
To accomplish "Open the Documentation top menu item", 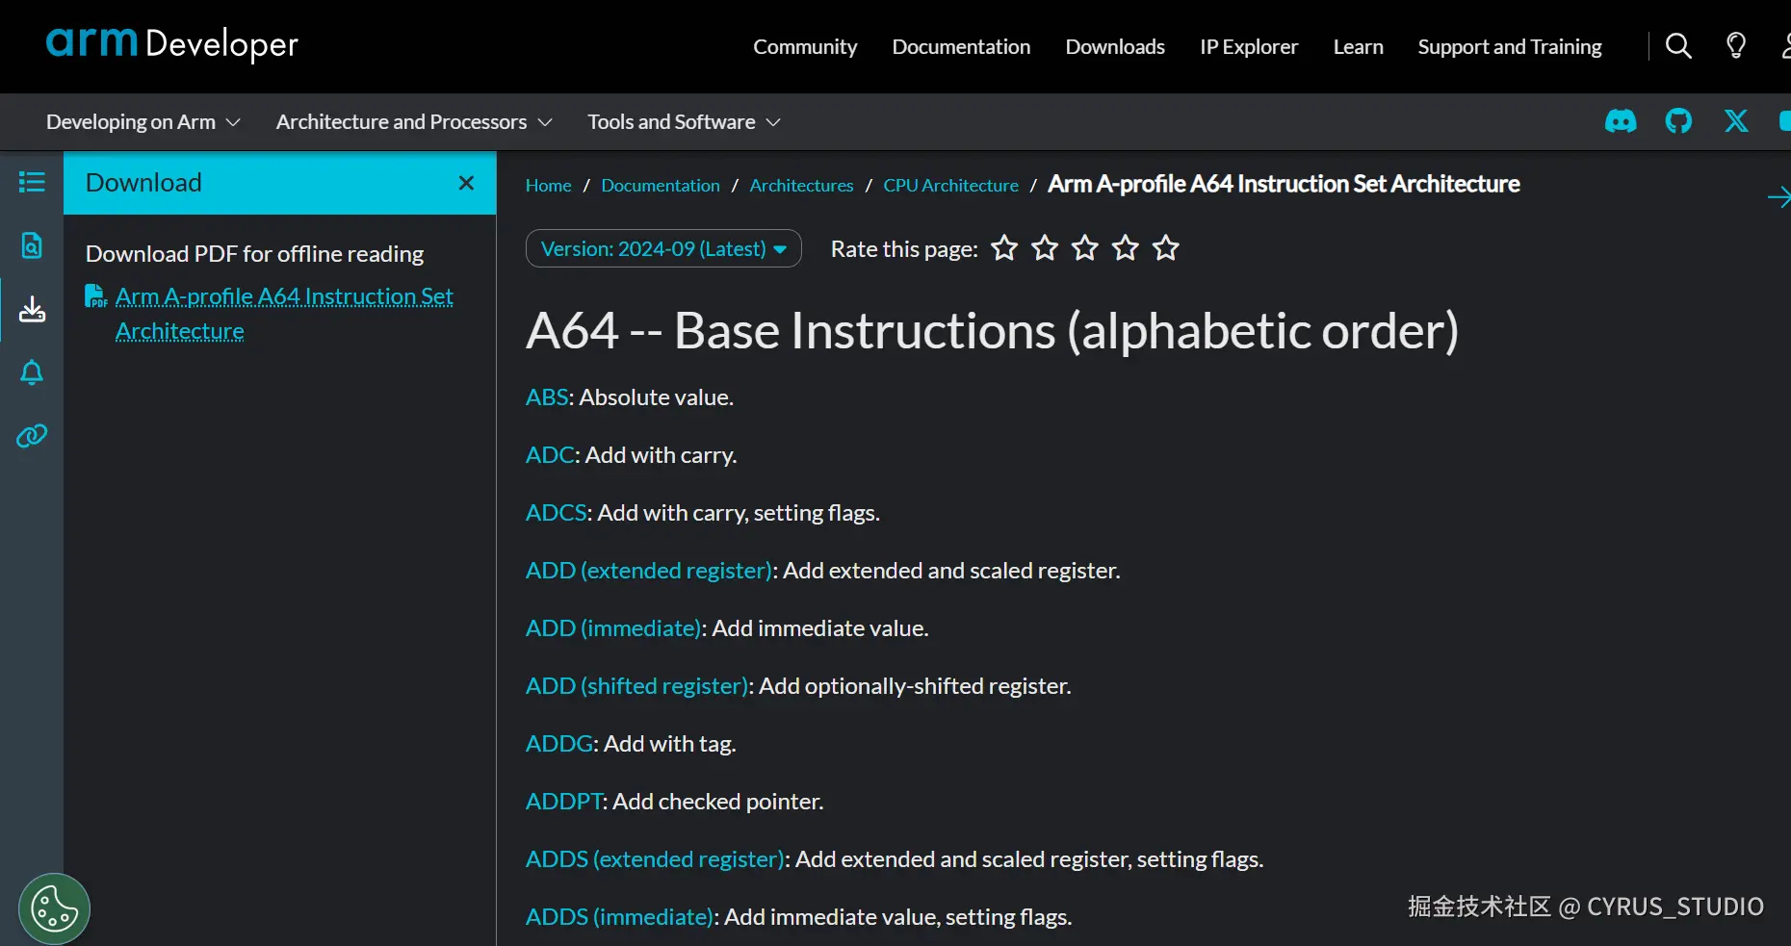I will tap(961, 46).
